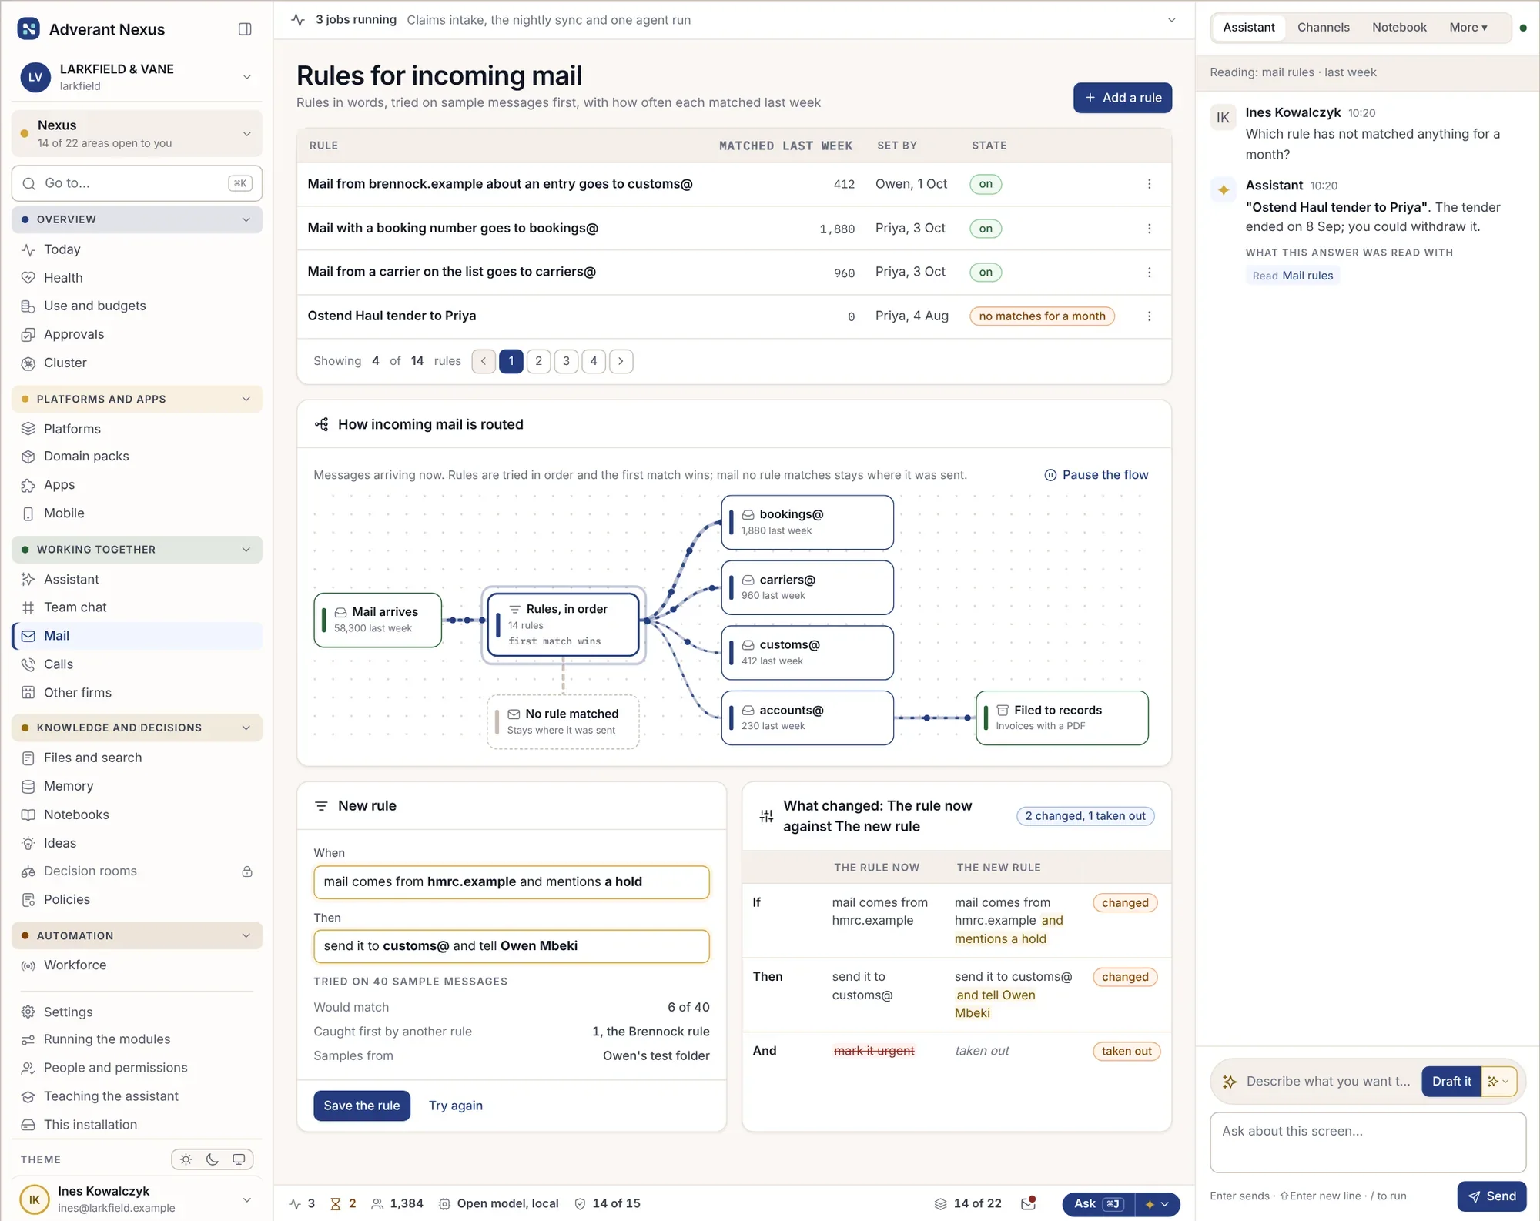Viewport: 1540px width, 1221px height.
Task: Click the mail inbox icon in status bar
Action: 1029,1203
